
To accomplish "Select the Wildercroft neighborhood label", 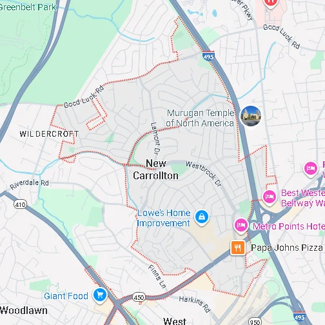I will pos(49,134).
